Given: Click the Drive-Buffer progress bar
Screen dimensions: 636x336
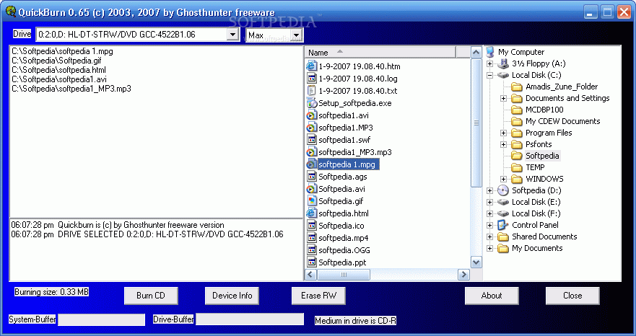Looking at the screenshot, I should pyautogui.click(x=250, y=319).
